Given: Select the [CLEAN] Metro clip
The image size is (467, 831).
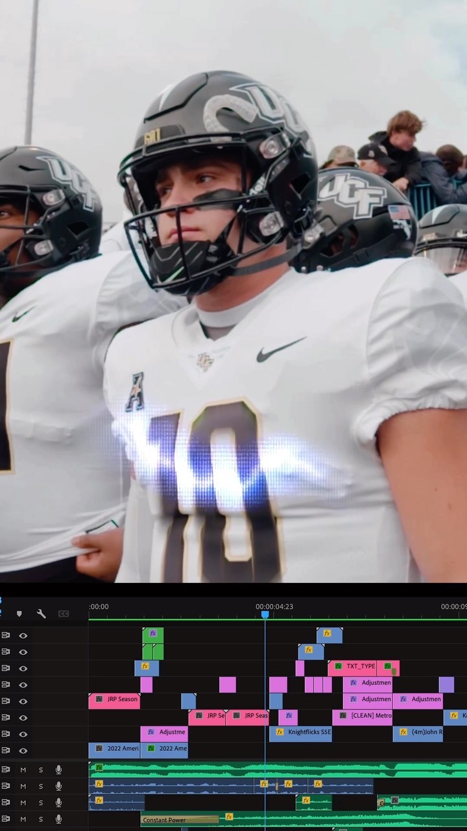Looking at the screenshot, I should (x=370, y=715).
